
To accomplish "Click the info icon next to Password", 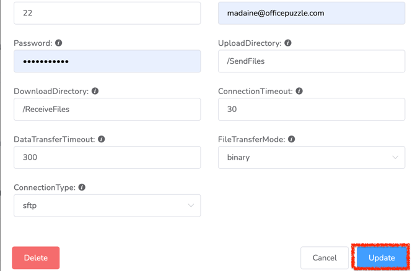I will coord(59,43).
